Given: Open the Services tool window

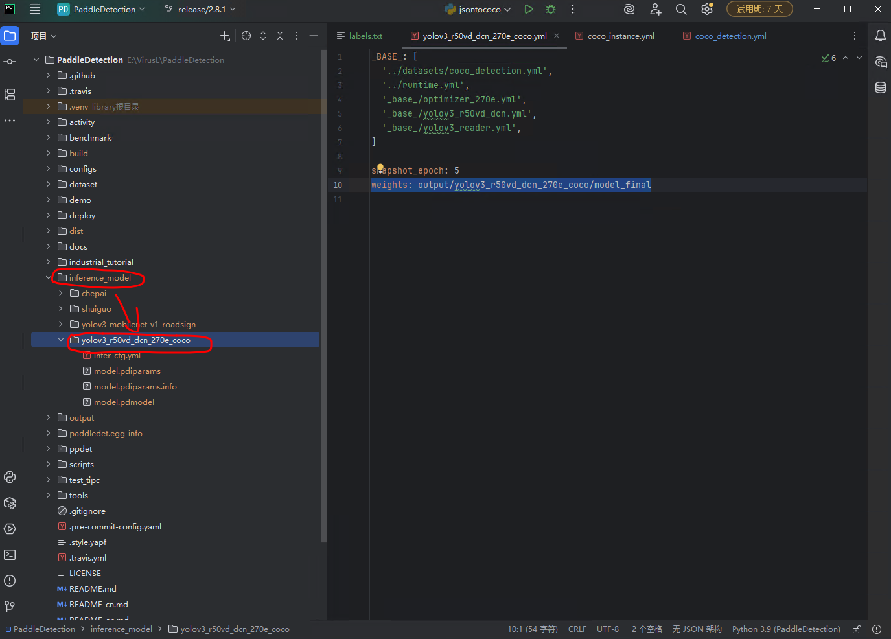Looking at the screenshot, I should [x=10, y=529].
